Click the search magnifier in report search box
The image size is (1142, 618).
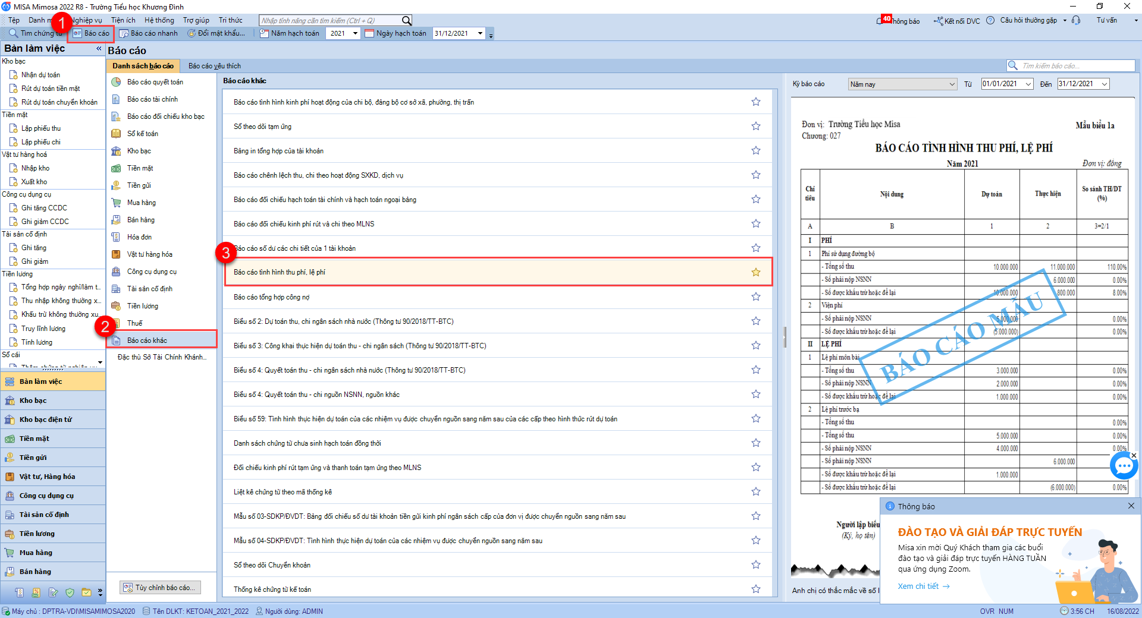pos(1012,66)
